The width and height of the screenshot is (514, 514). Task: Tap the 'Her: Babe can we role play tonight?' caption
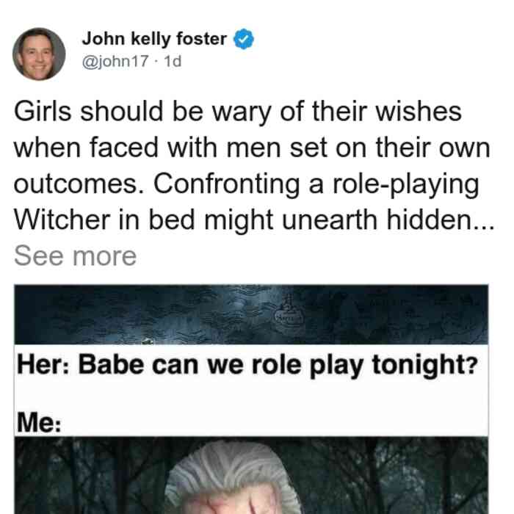click(x=247, y=366)
